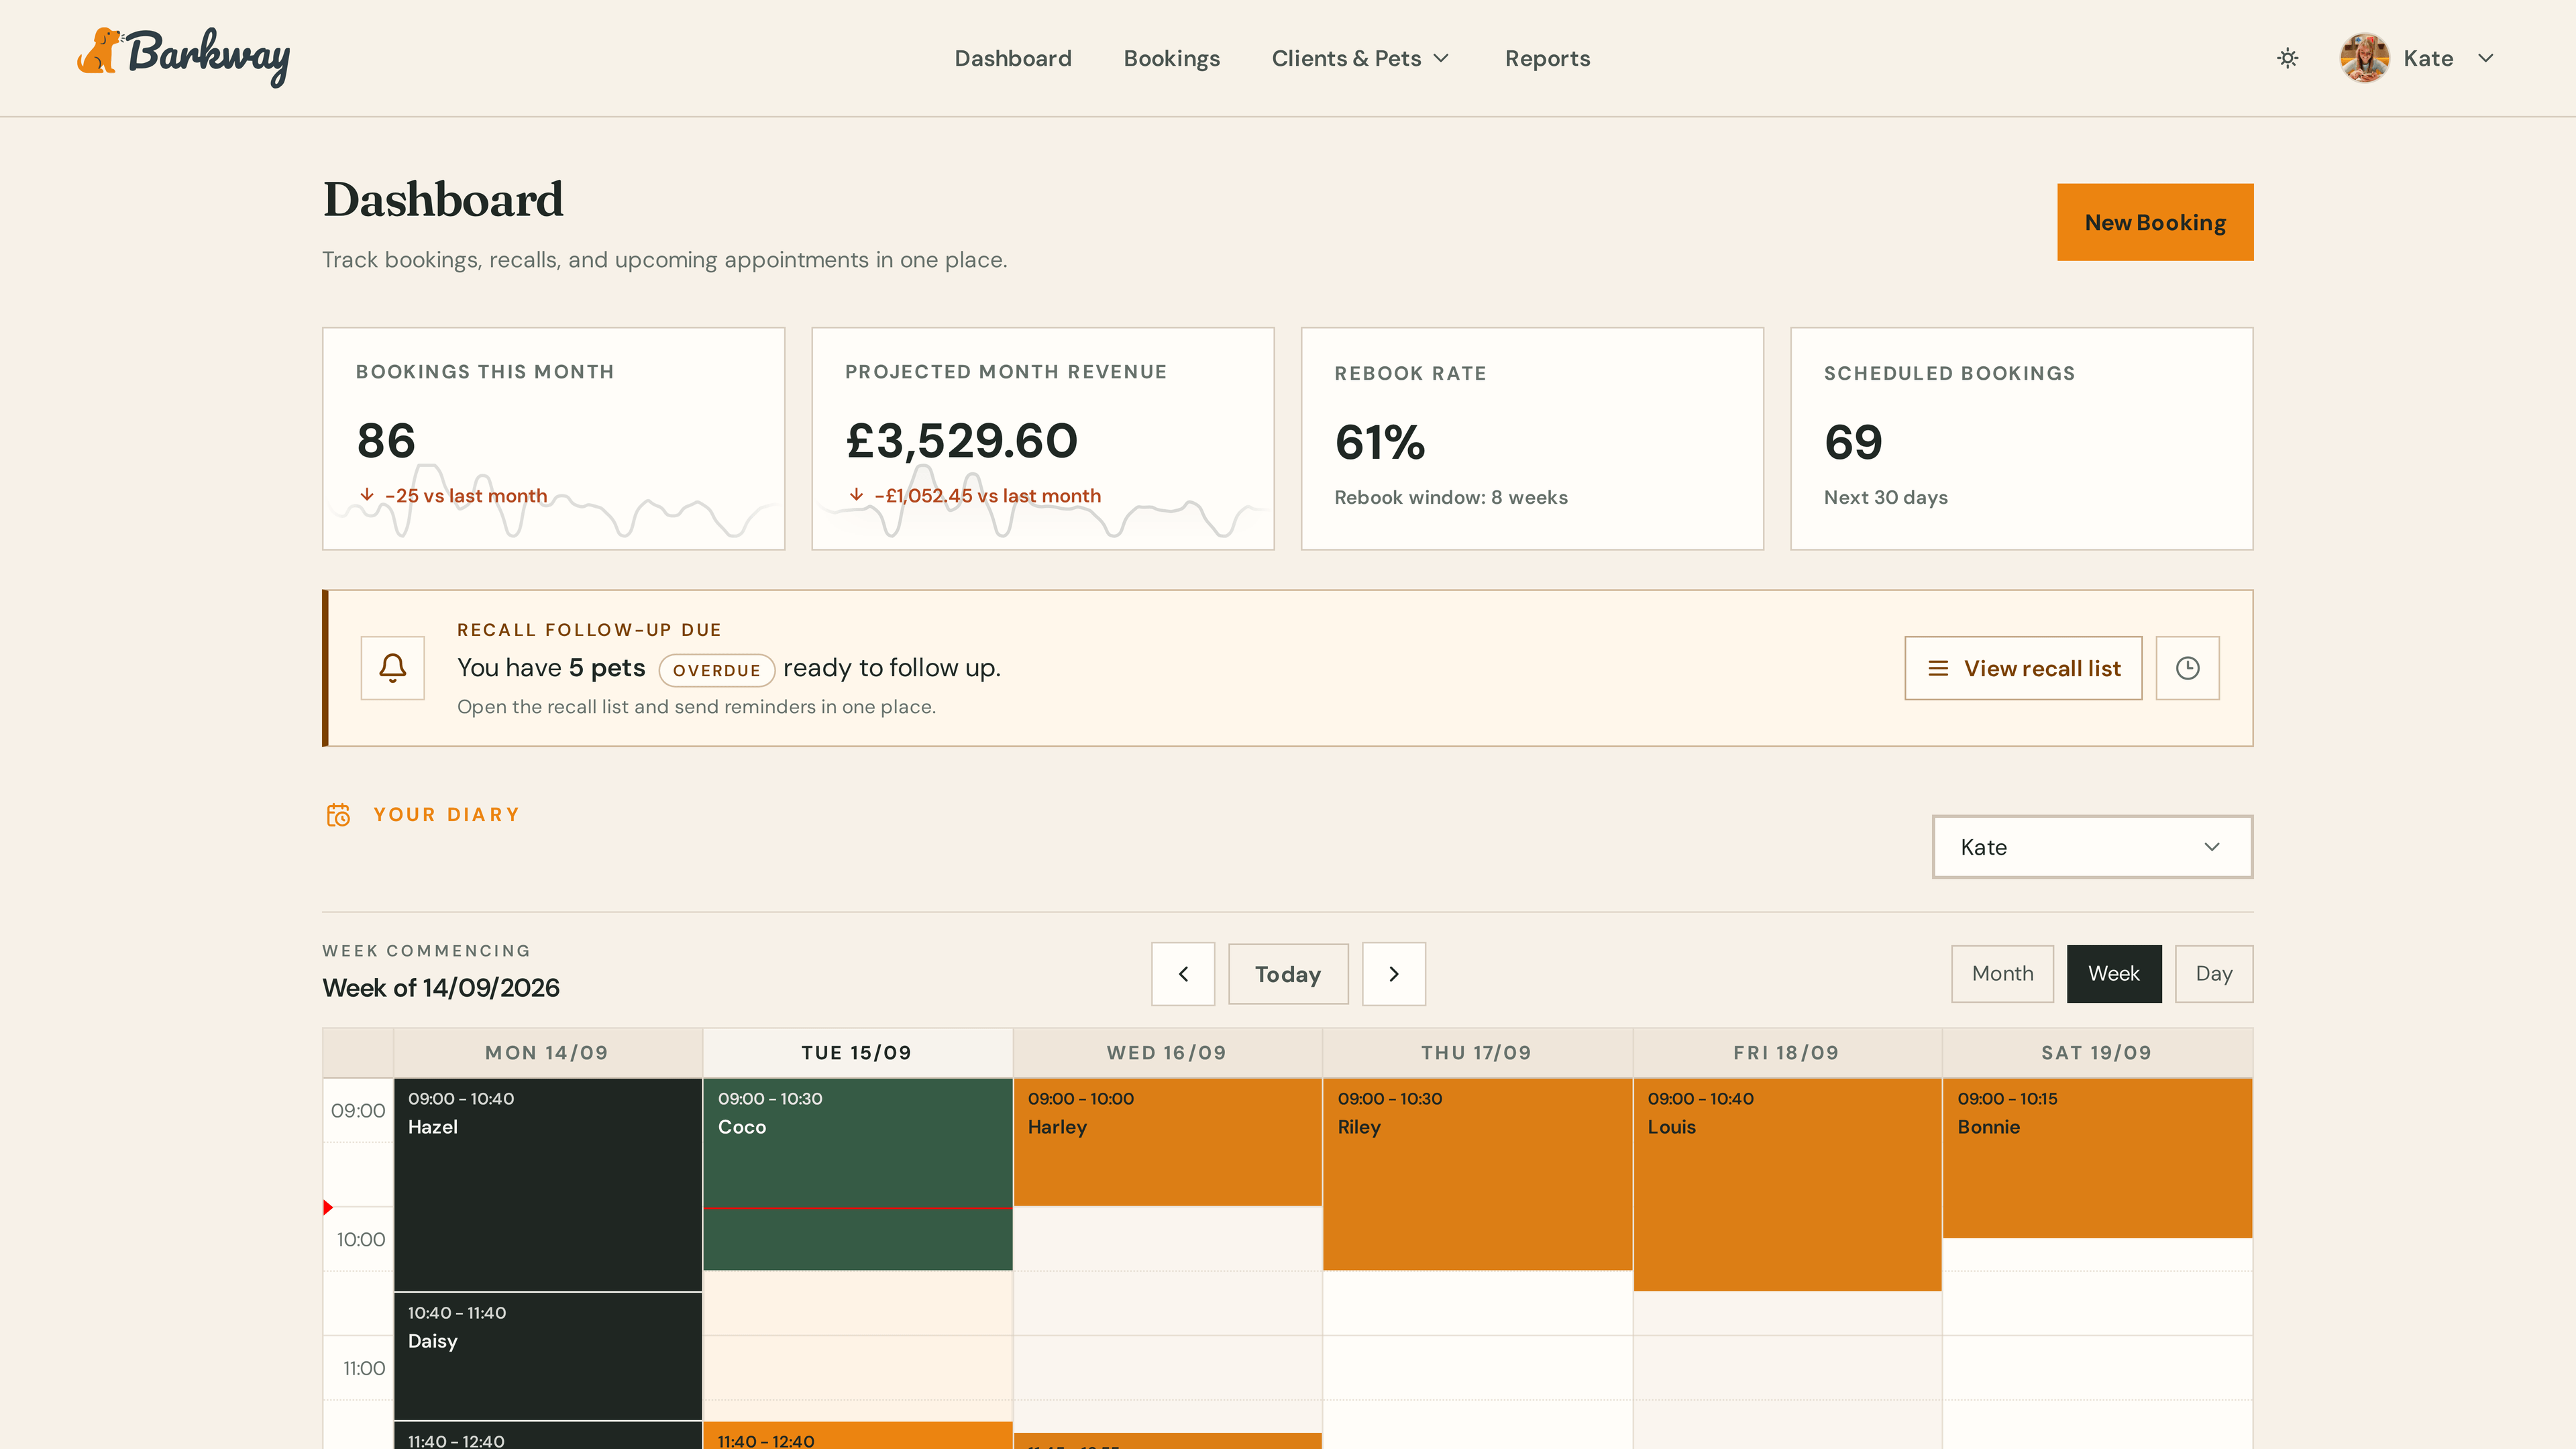Image resolution: width=2576 pixels, height=1449 pixels.
Task: Open Bonnie's 09:00 - 10:15 appointment
Action: (2098, 1158)
